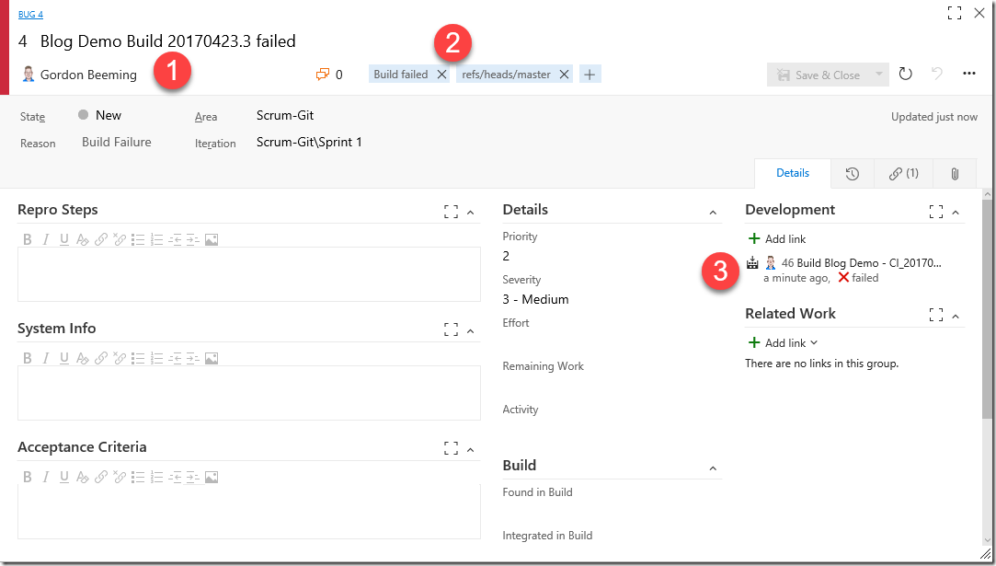Collapse the Acceptance Criteria section
996x566 pixels.
[x=471, y=450]
